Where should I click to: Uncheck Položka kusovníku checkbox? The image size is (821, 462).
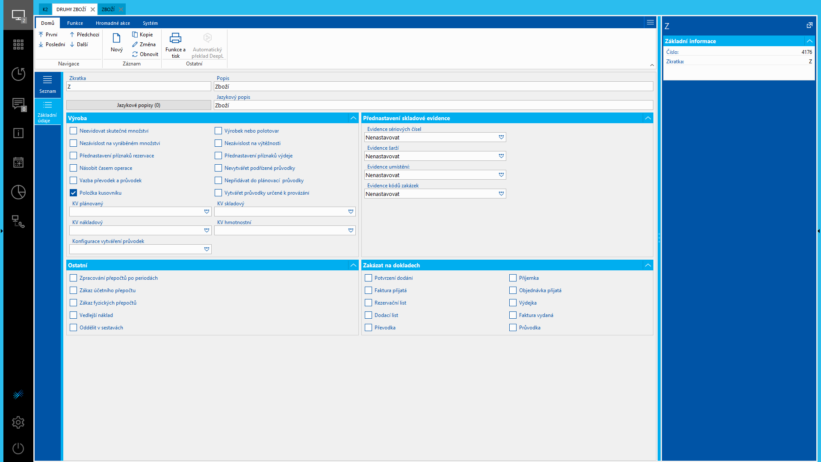pyautogui.click(x=74, y=193)
